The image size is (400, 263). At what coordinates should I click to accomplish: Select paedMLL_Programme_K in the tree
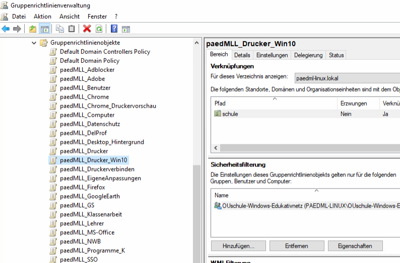click(x=92, y=250)
